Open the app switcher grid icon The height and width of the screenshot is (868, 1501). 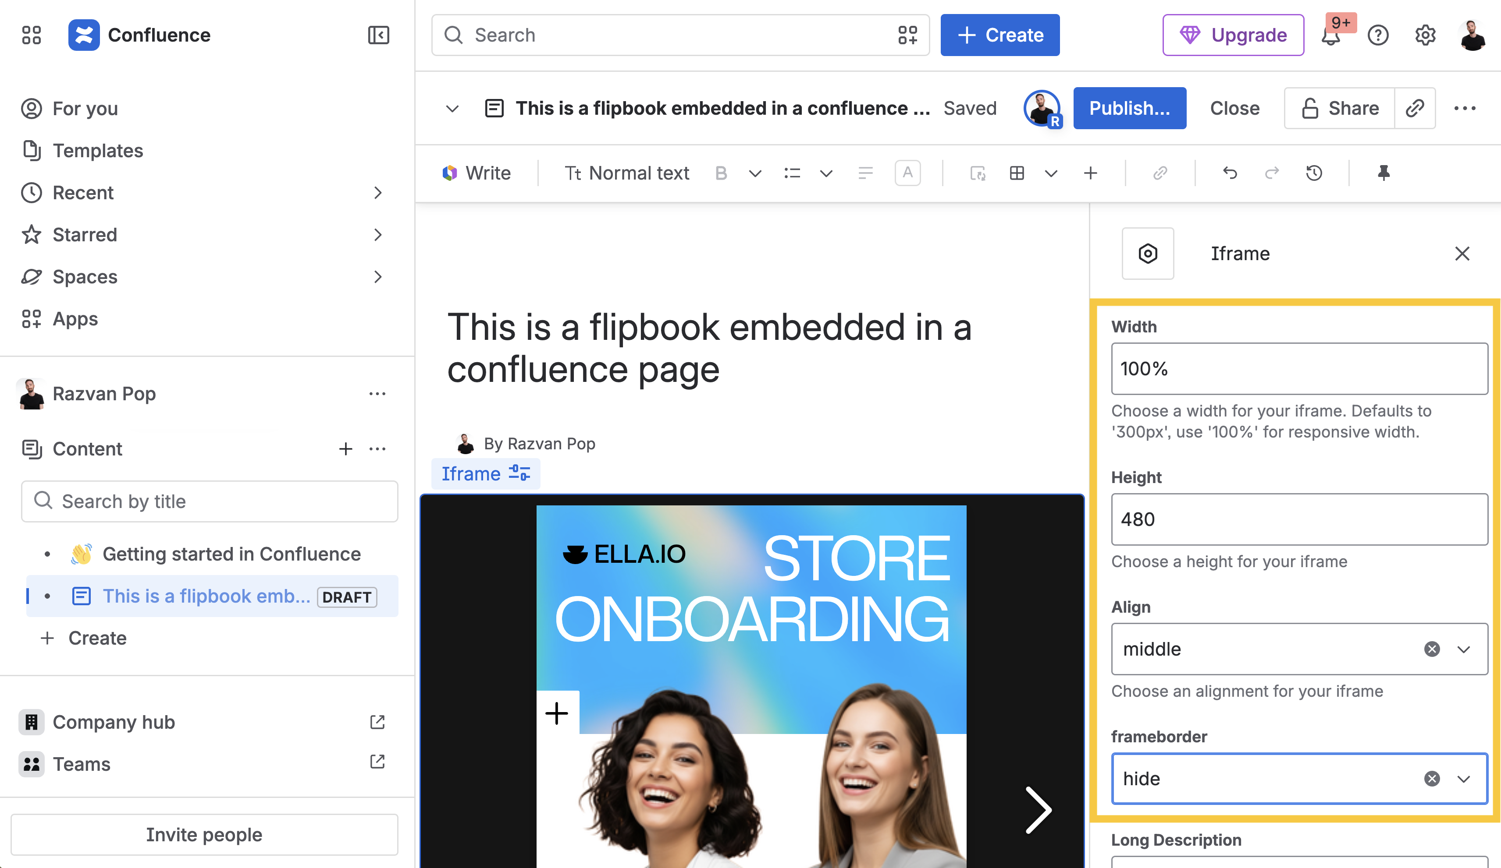tap(32, 35)
